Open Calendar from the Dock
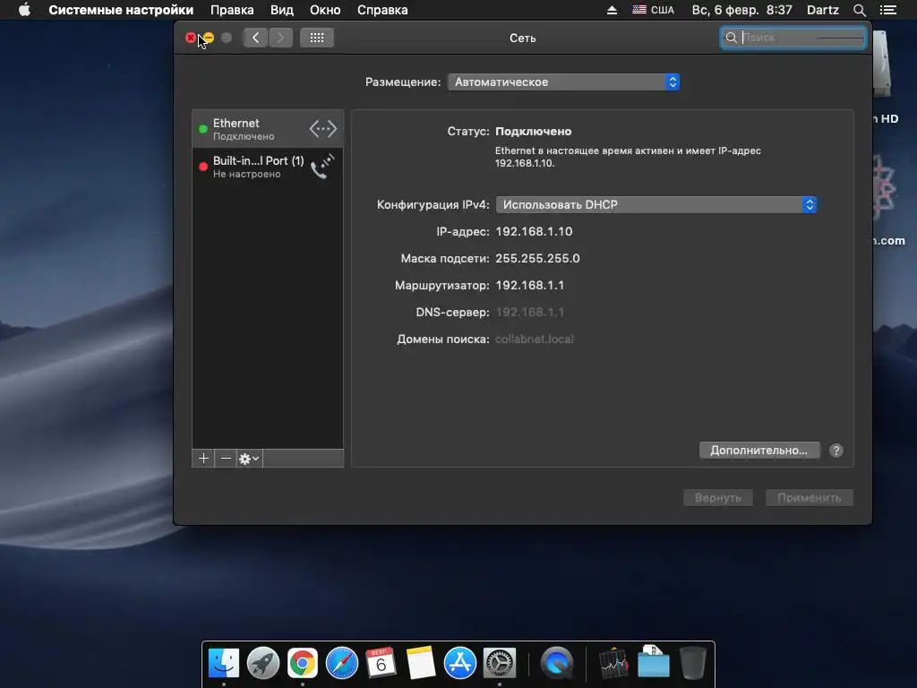917x688 pixels. point(381,664)
